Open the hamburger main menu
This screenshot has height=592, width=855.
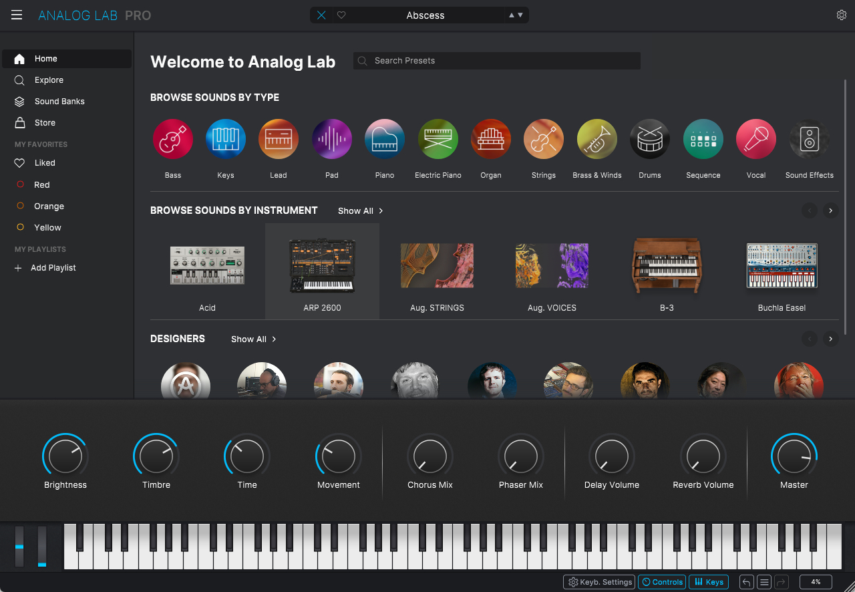point(17,15)
